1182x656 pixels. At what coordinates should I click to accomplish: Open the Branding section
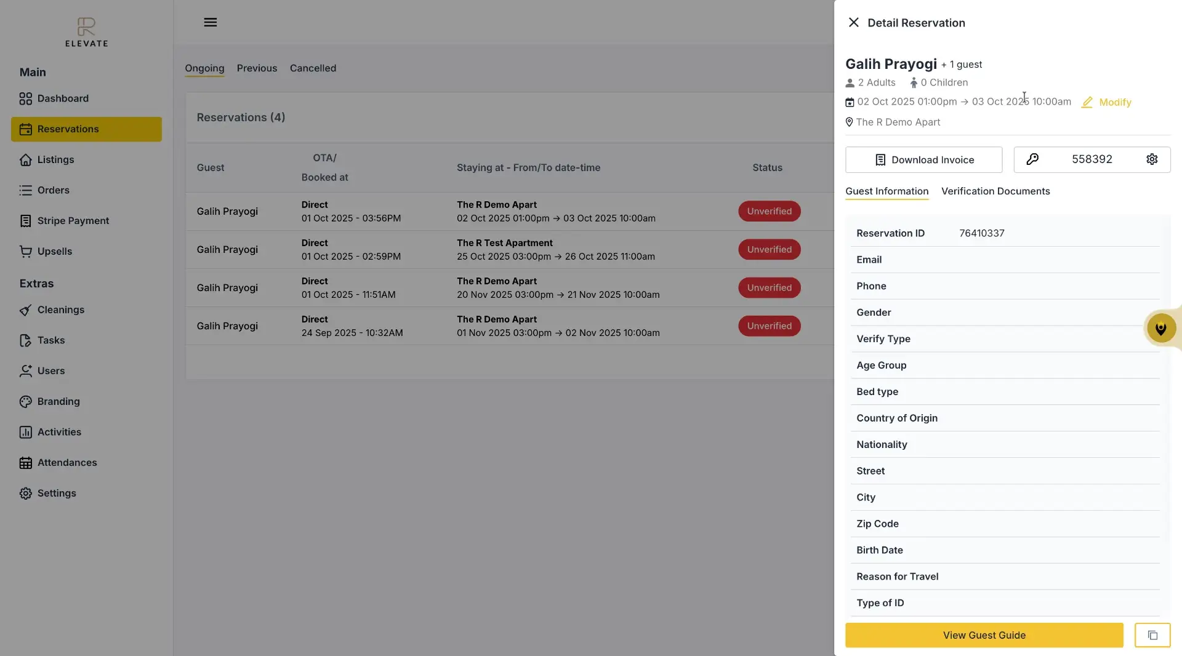[x=58, y=401]
